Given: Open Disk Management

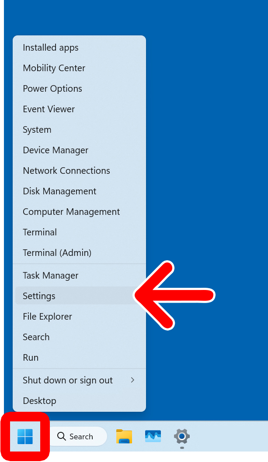Looking at the screenshot, I should click(x=59, y=191).
